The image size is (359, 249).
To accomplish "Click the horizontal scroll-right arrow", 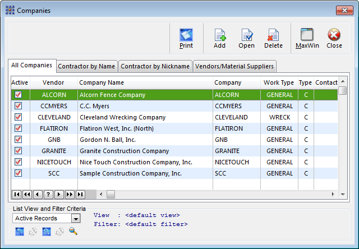I will click(x=333, y=195).
